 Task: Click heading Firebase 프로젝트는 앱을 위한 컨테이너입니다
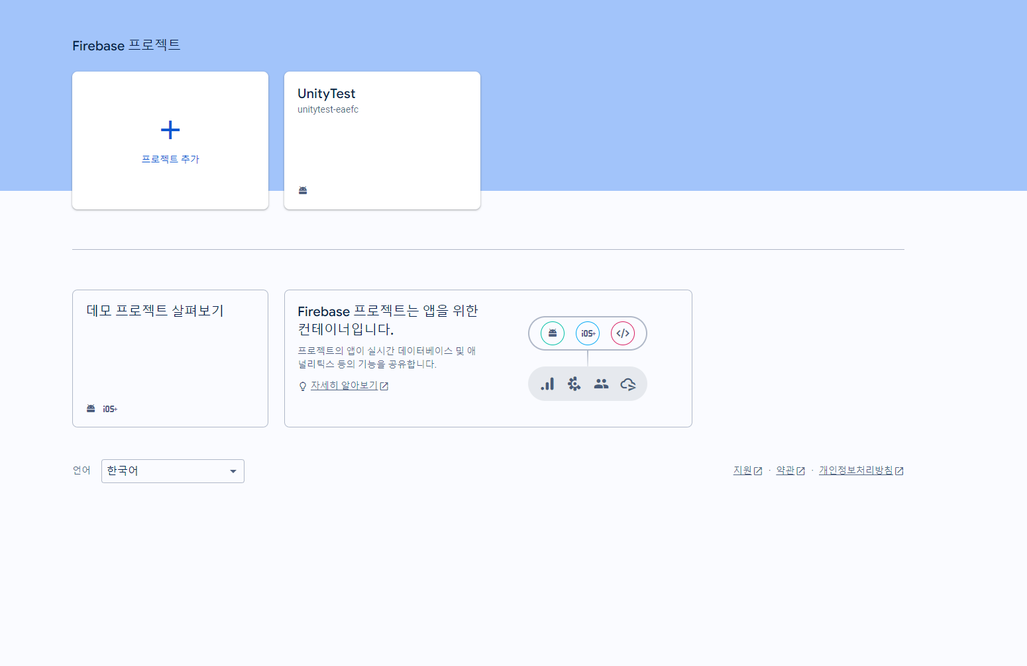coord(388,319)
